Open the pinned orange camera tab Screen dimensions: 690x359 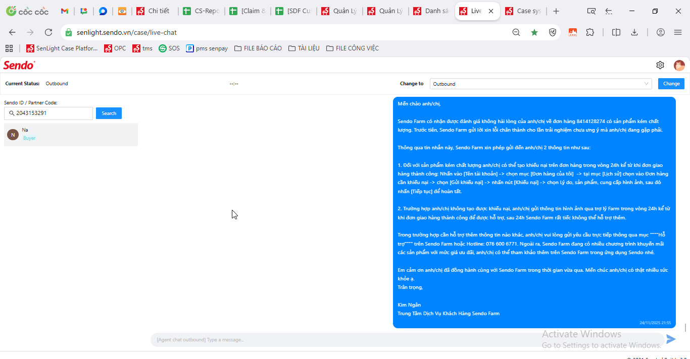point(122,11)
